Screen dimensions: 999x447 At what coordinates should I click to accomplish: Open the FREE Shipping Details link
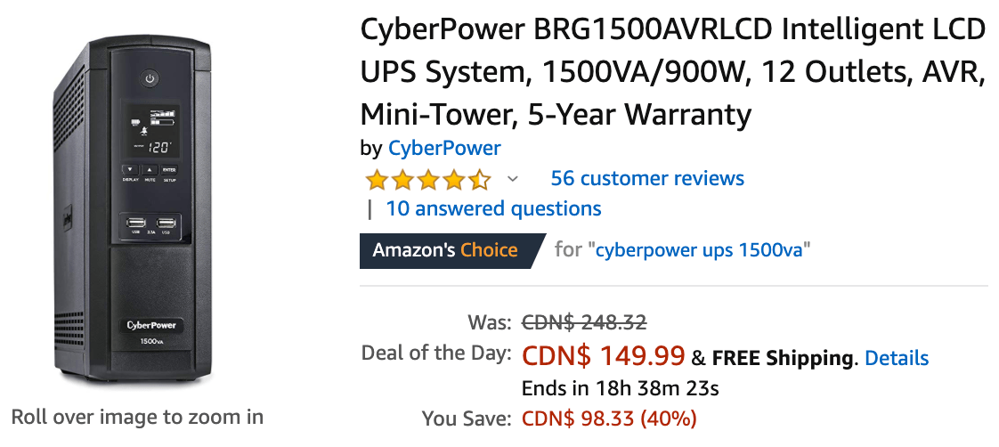(x=897, y=358)
